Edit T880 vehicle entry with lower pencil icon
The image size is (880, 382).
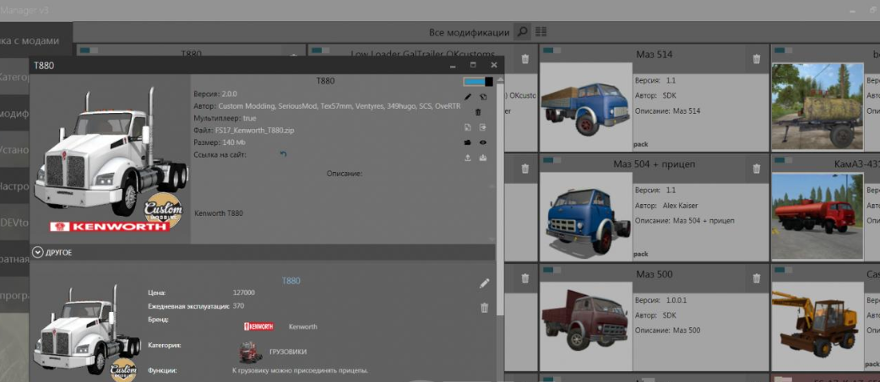[x=484, y=284]
